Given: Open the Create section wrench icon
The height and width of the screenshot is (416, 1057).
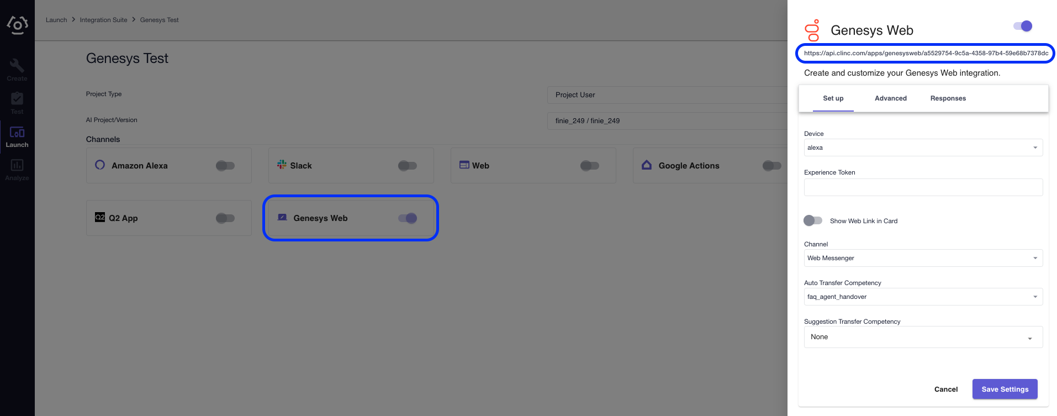Looking at the screenshot, I should coord(17,66).
